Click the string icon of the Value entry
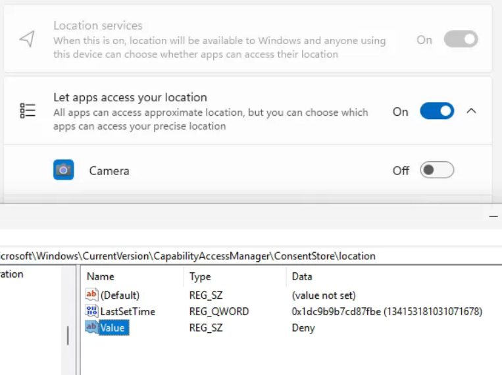The image size is (502, 375). [92, 328]
